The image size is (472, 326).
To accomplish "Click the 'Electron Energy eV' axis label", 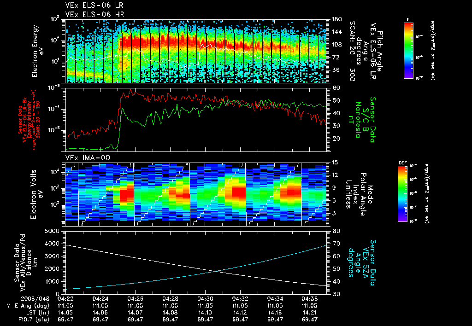I will [x=37, y=51].
